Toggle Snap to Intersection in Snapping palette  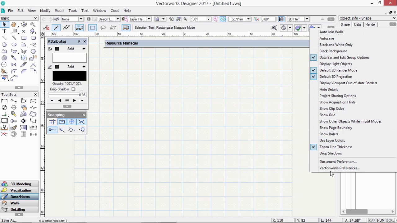pos(81,122)
